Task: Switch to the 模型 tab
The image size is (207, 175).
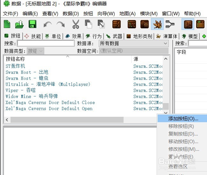Action: tap(190, 36)
